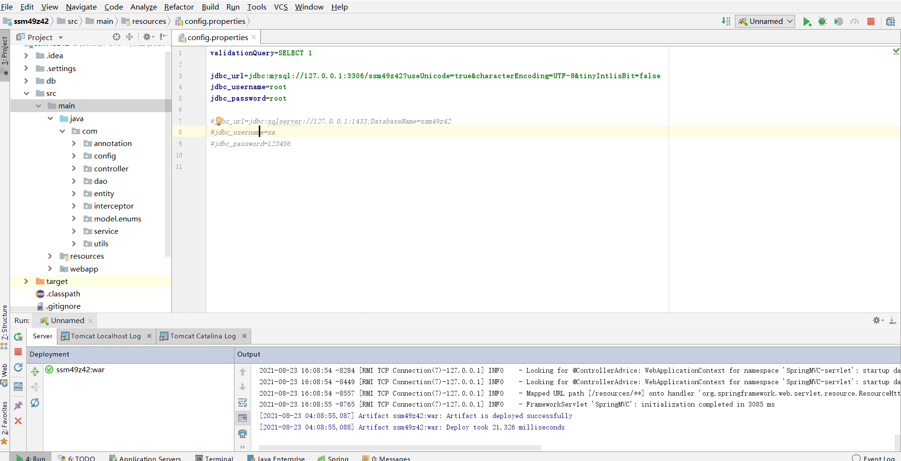Expand the controller package
The height and width of the screenshot is (461, 901).
pyautogui.click(x=74, y=168)
